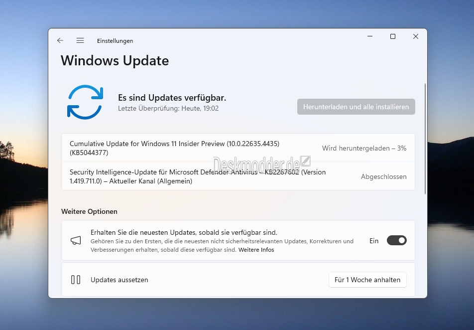
Task: Open the 'Weitere Infos' link
Action: pos(256,250)
